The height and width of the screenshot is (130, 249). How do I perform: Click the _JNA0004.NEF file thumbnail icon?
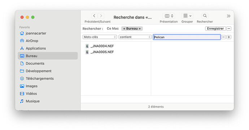coord(87,46)
